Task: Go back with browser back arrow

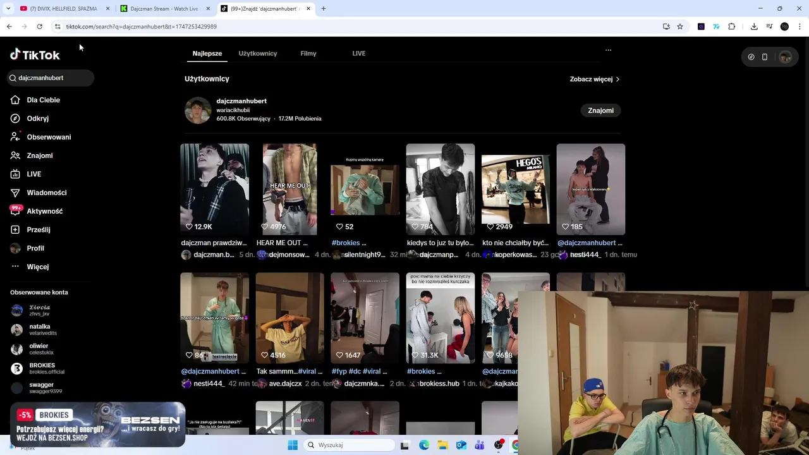Action: point(9,27)
